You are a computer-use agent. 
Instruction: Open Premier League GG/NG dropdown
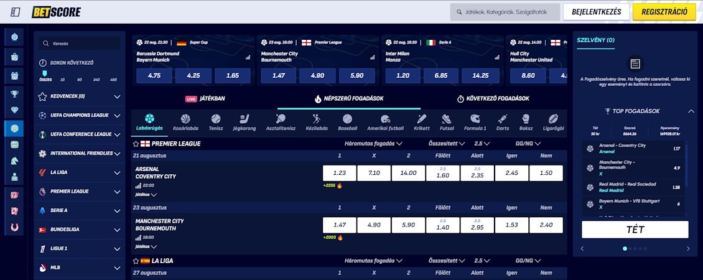click(x=528, y=144)
